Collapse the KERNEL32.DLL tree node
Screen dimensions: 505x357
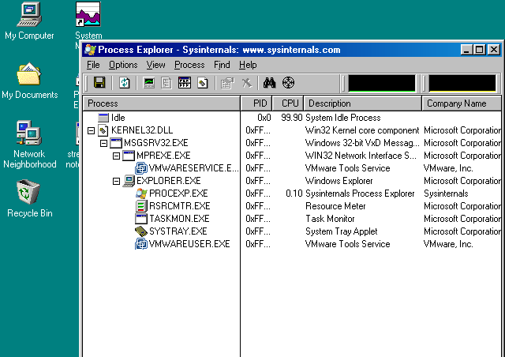point(92,130)
